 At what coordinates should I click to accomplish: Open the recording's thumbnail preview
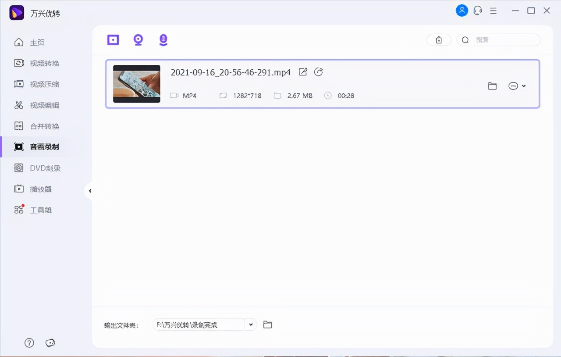tap(136, 83)
